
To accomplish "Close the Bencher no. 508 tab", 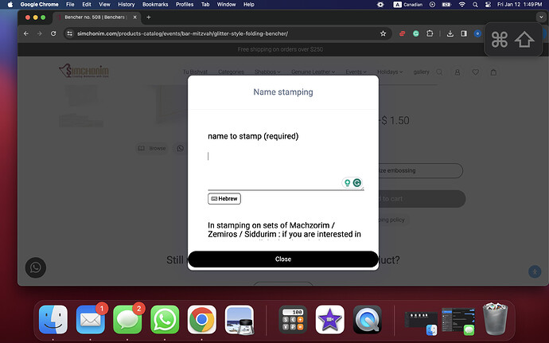I will 134,18.
